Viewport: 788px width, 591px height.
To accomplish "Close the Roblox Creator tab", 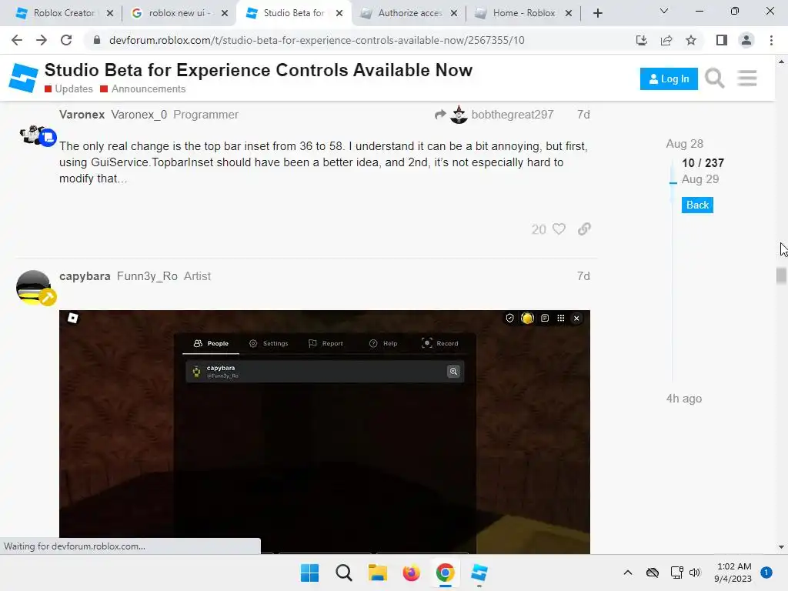I will (x=110, y=13).
